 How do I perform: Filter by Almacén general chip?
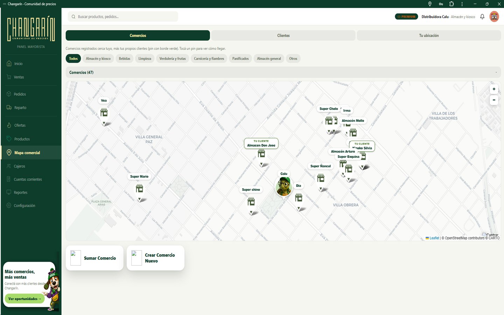click(x=269, y=58)
